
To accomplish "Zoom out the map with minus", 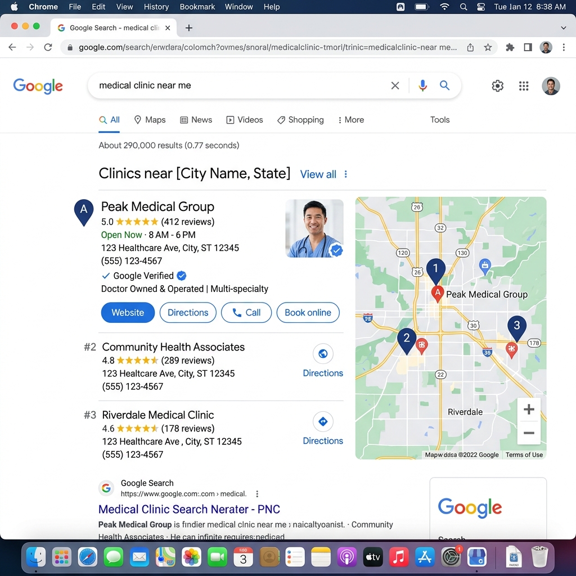I will [x=529, y=433].
